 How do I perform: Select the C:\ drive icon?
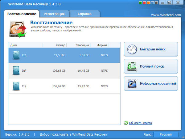pos(16,55)
